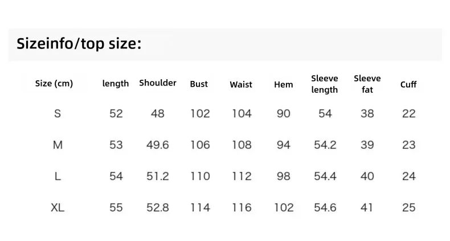Select the Sleeve fat column header
Viewport: 450px width, 241px height.
point(367,84)
